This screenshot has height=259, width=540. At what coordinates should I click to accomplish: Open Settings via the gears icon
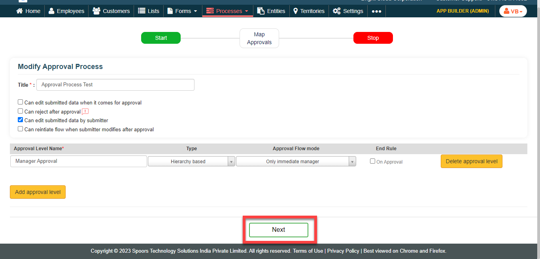coord(336,11)
